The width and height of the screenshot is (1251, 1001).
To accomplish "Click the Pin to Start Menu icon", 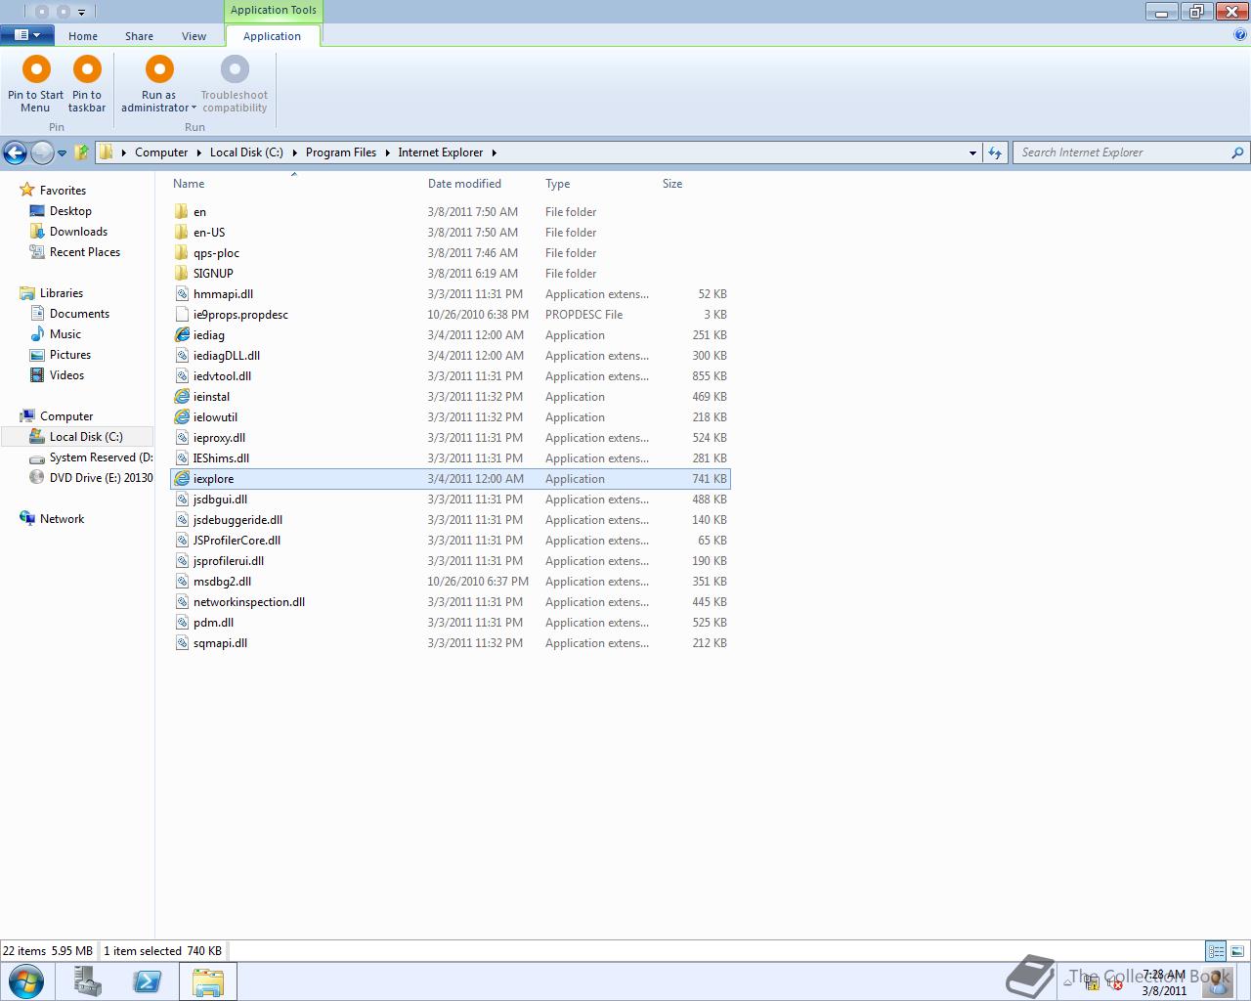I will pyautogui.click(x=36, y=69).
